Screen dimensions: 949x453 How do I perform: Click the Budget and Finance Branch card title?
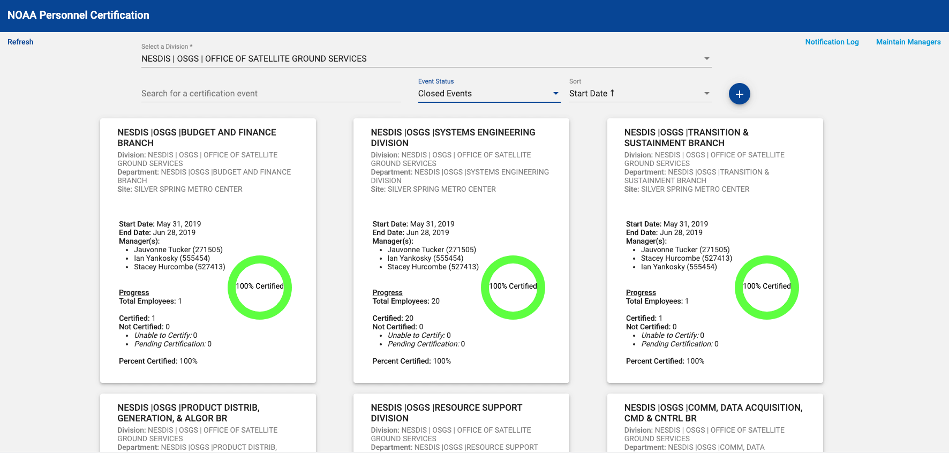coord(197,138)
